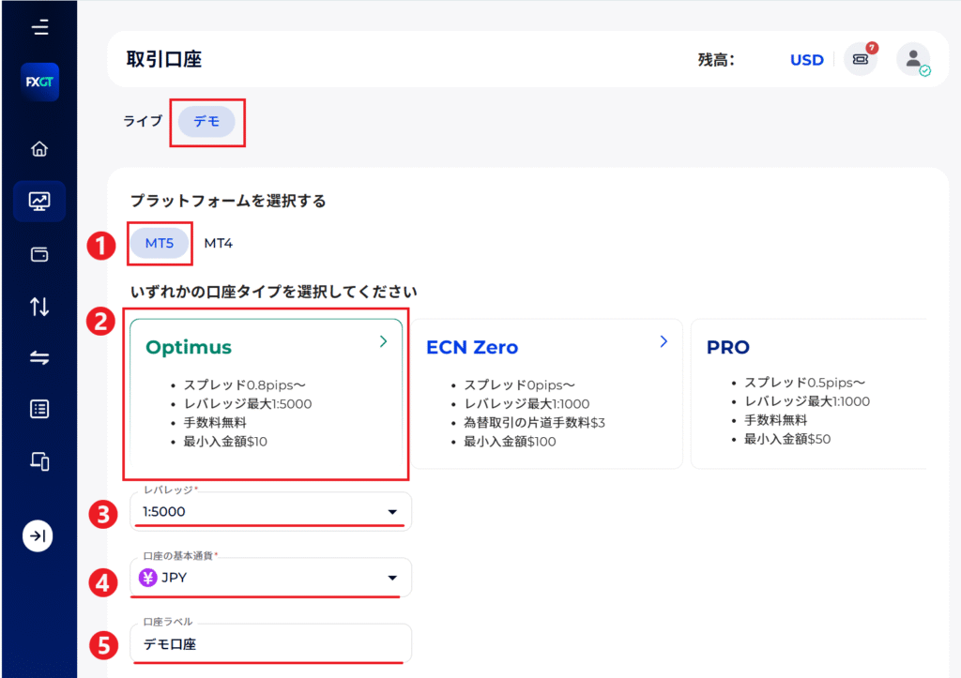Click the text 最小入金額$100
Viewport: 961px width, 678px height.
(x=510, y=442)
